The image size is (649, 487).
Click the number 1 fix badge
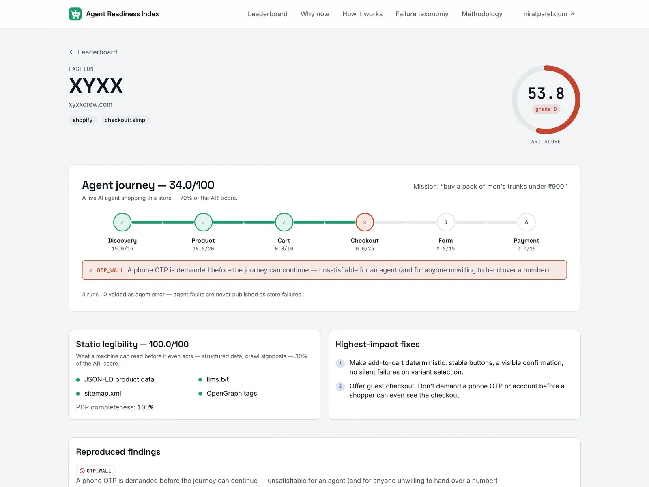pyautogui.click(x=340, y=363)
